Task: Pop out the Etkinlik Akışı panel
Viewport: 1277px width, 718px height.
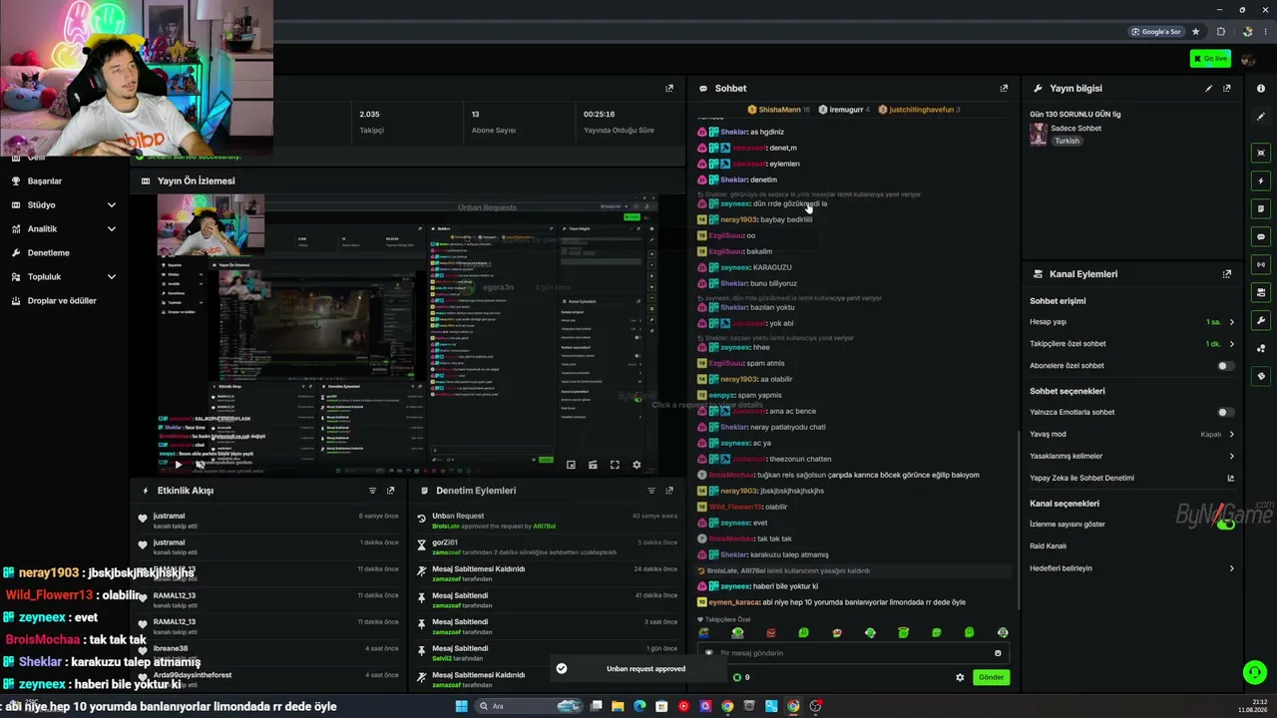Action: (391, 491)
